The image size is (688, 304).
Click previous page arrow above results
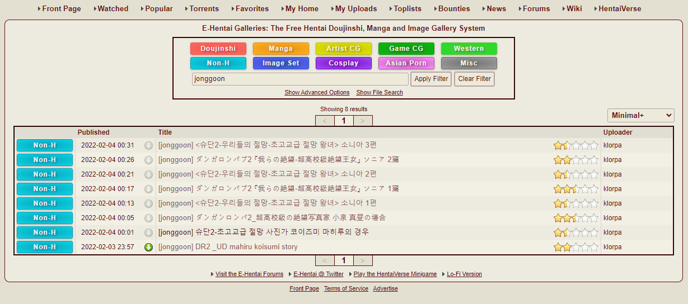click(x=325, y=121)
